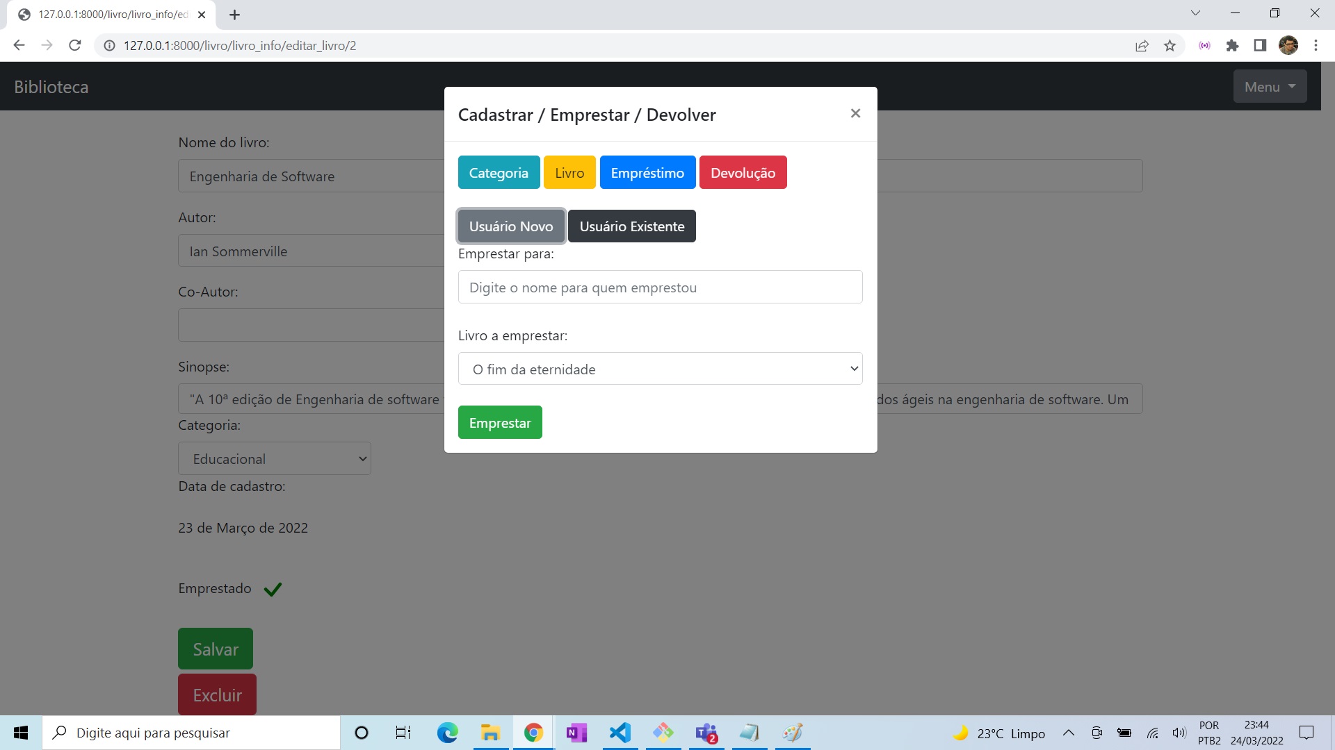The image size is (1335, 750).
Task: Click the browser reload icon
Action: tap(75, 46)
